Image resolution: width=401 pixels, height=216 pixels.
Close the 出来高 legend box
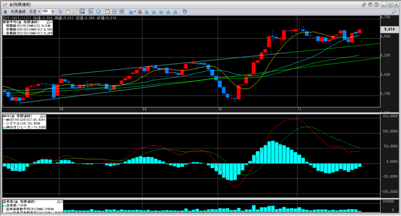(x=61, y=202)
